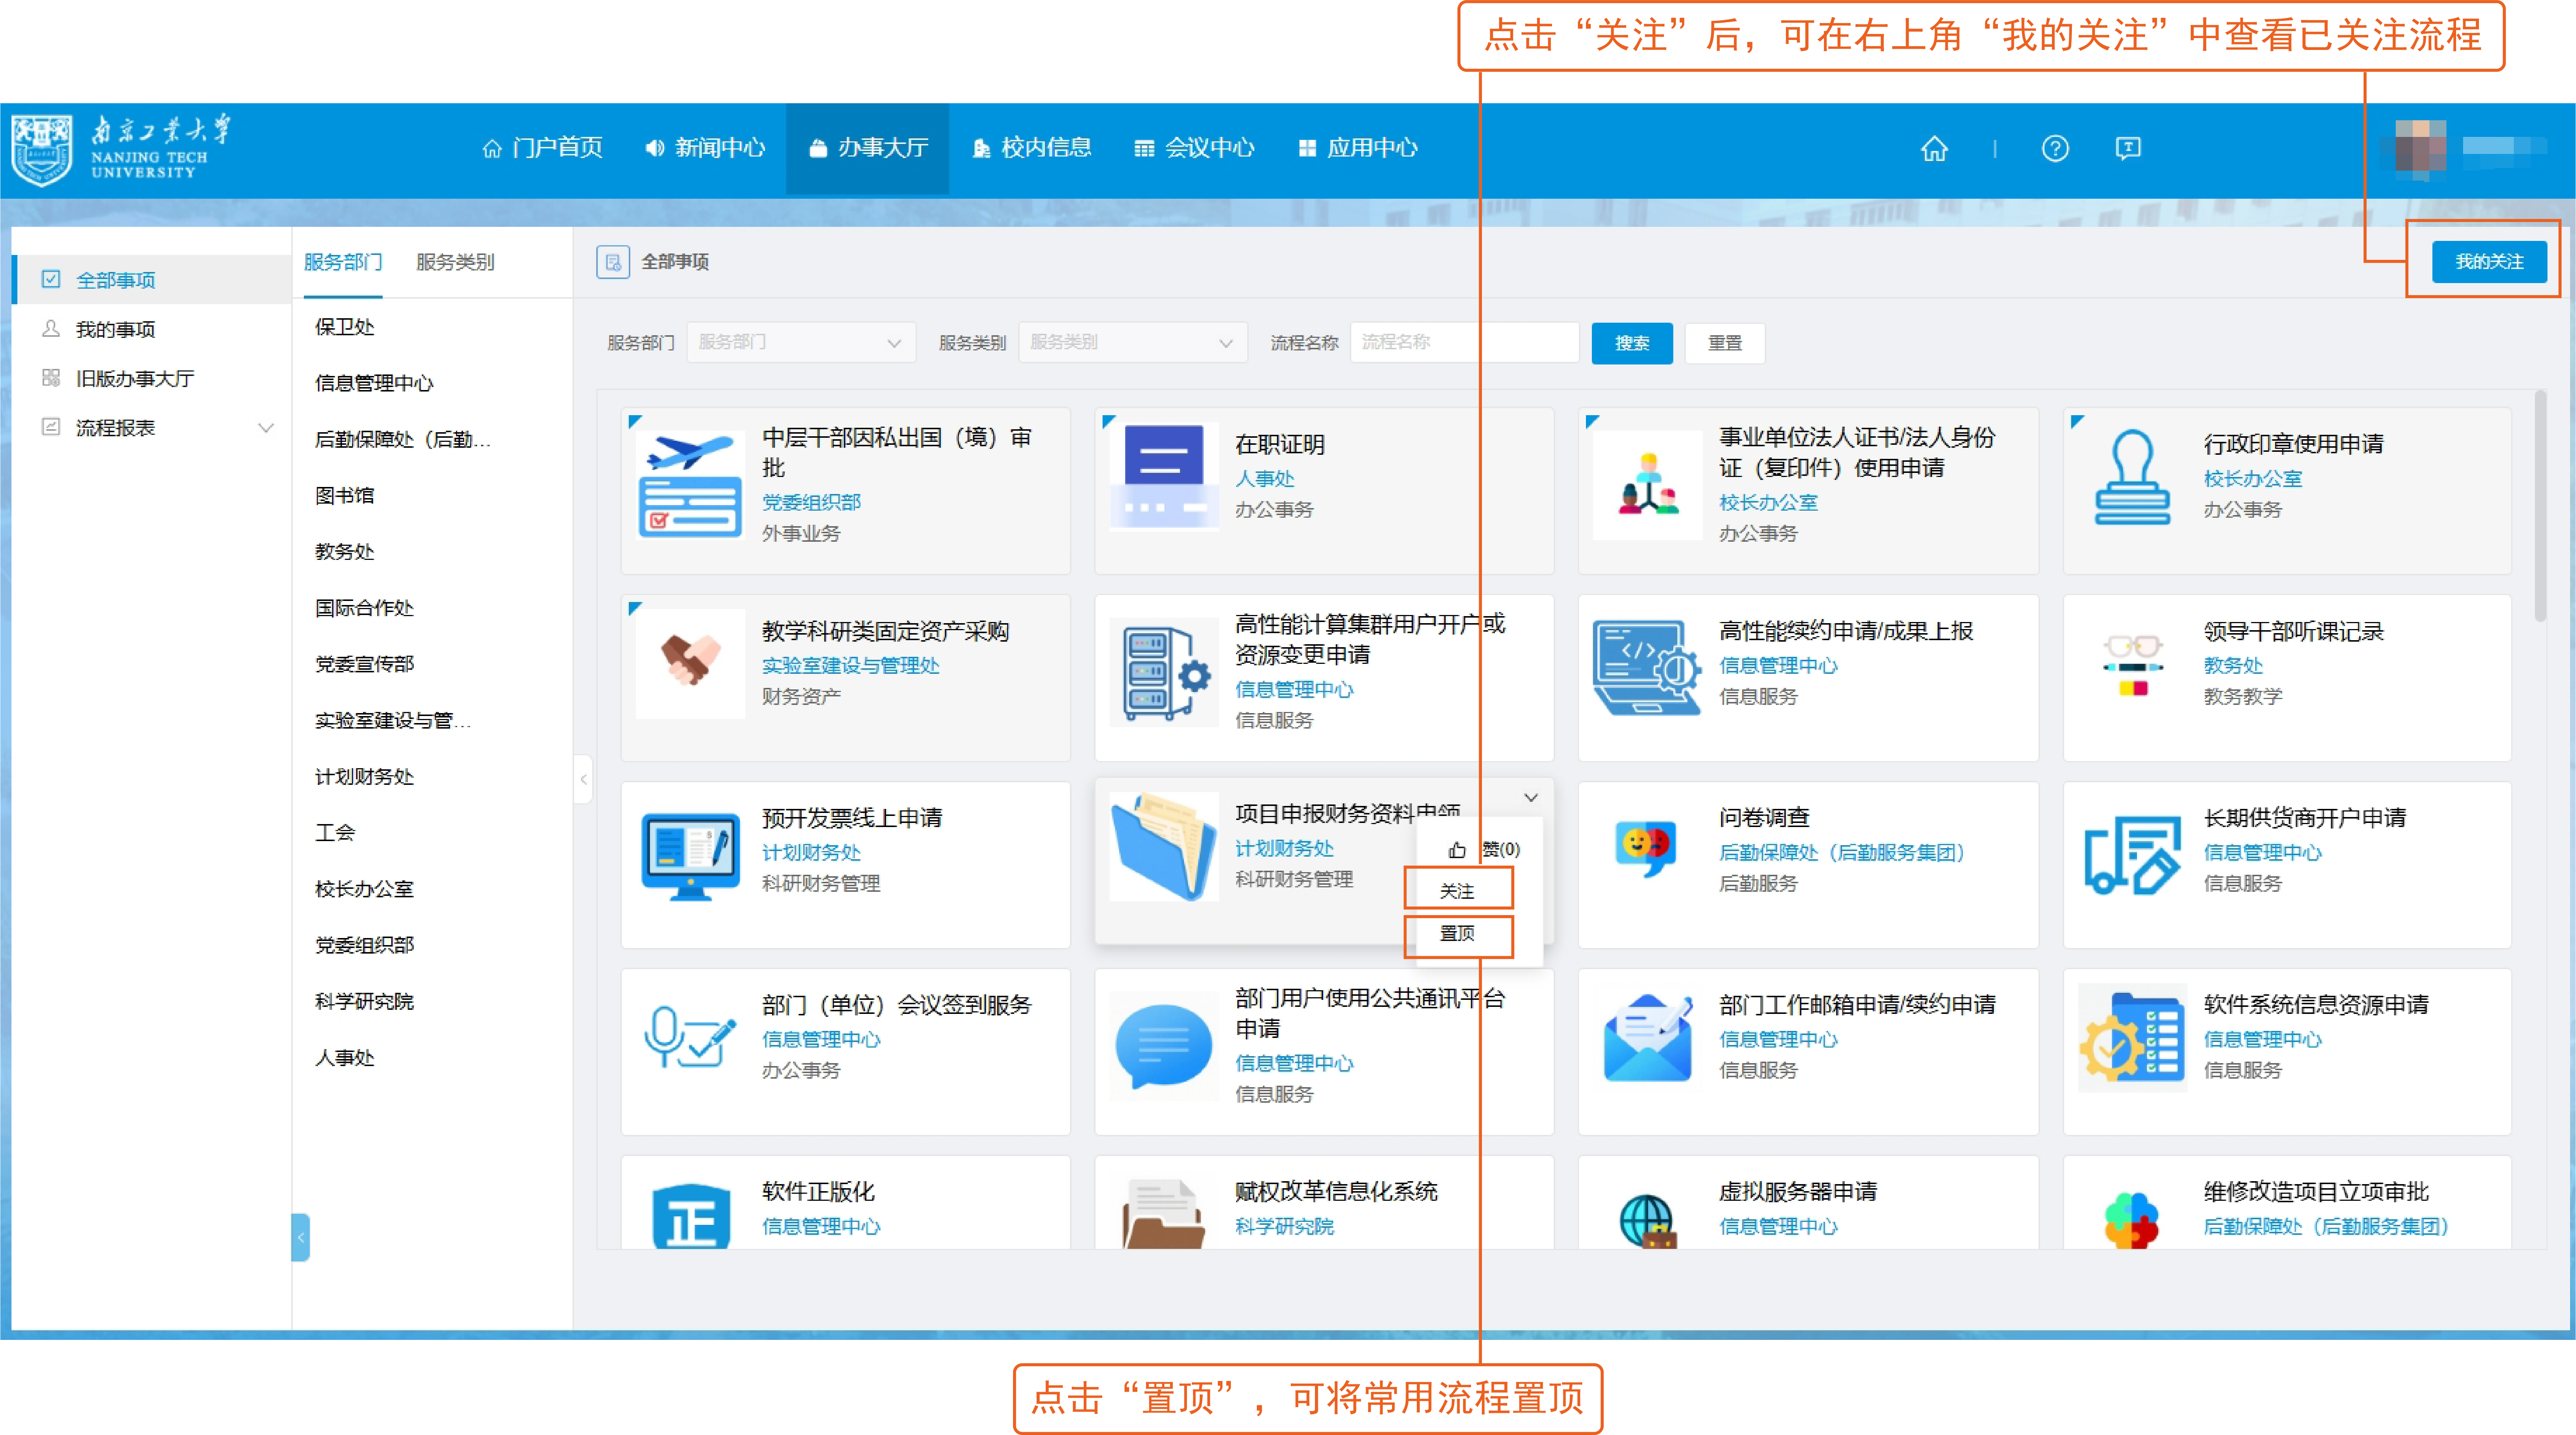This screenshot has height=1435, width=2576.
Task: Expand the 流程报表 sidebar item chevron
Action: 266,428
